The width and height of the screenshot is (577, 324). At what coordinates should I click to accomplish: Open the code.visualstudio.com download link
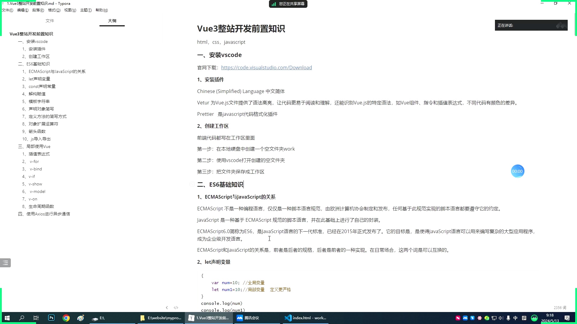tap(266, 67)
